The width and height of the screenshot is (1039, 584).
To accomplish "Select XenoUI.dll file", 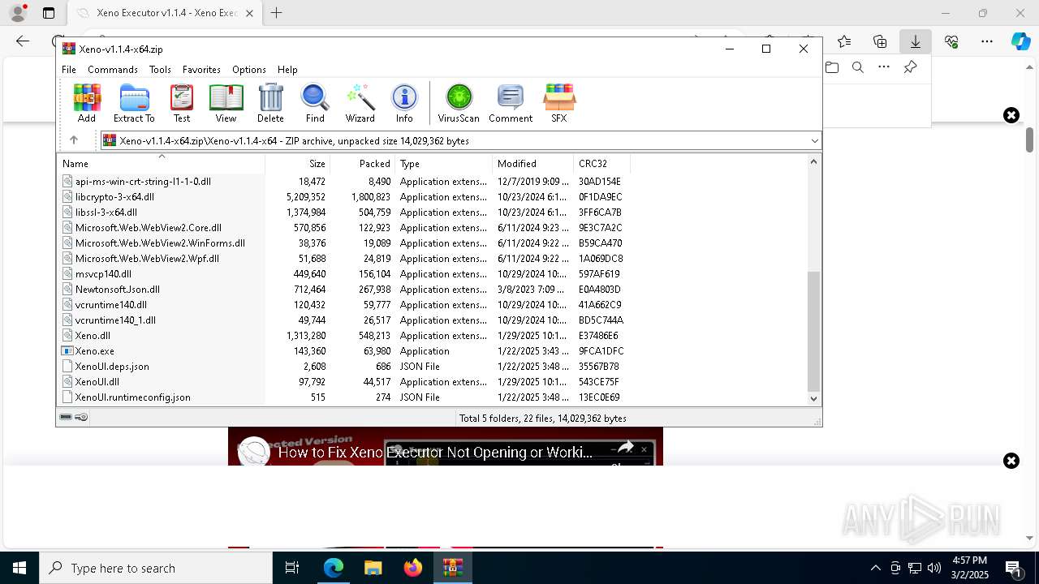I will [97, 382].
